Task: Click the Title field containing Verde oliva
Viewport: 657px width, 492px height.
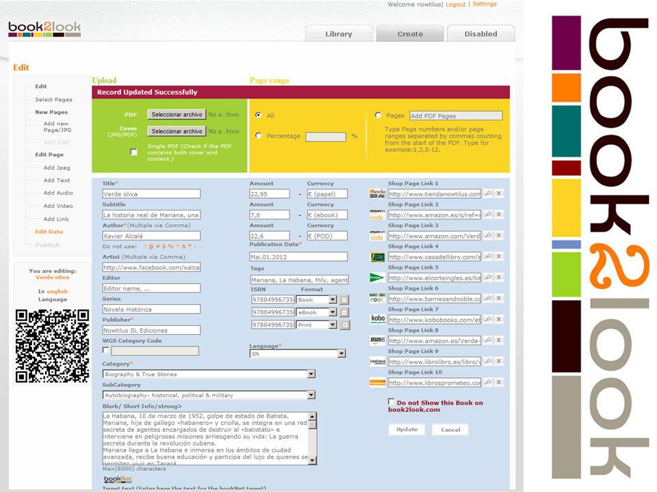Action: 151,193
